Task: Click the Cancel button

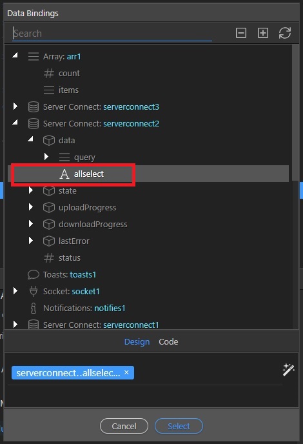Action: coord(124,426)
